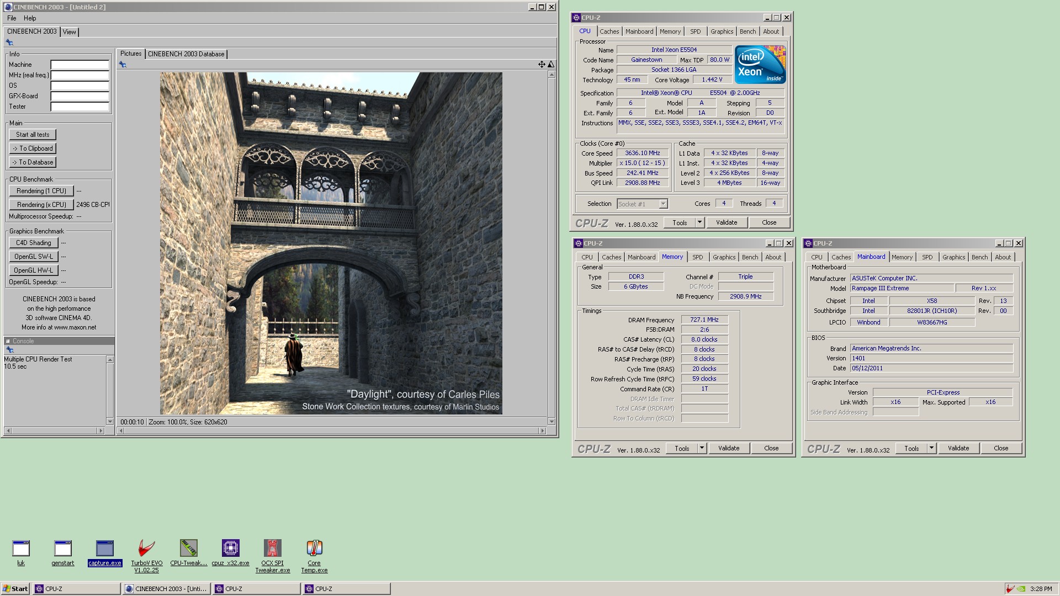
Task: Run Rendering (x CPU) benchmark
Action: point(41,205)
